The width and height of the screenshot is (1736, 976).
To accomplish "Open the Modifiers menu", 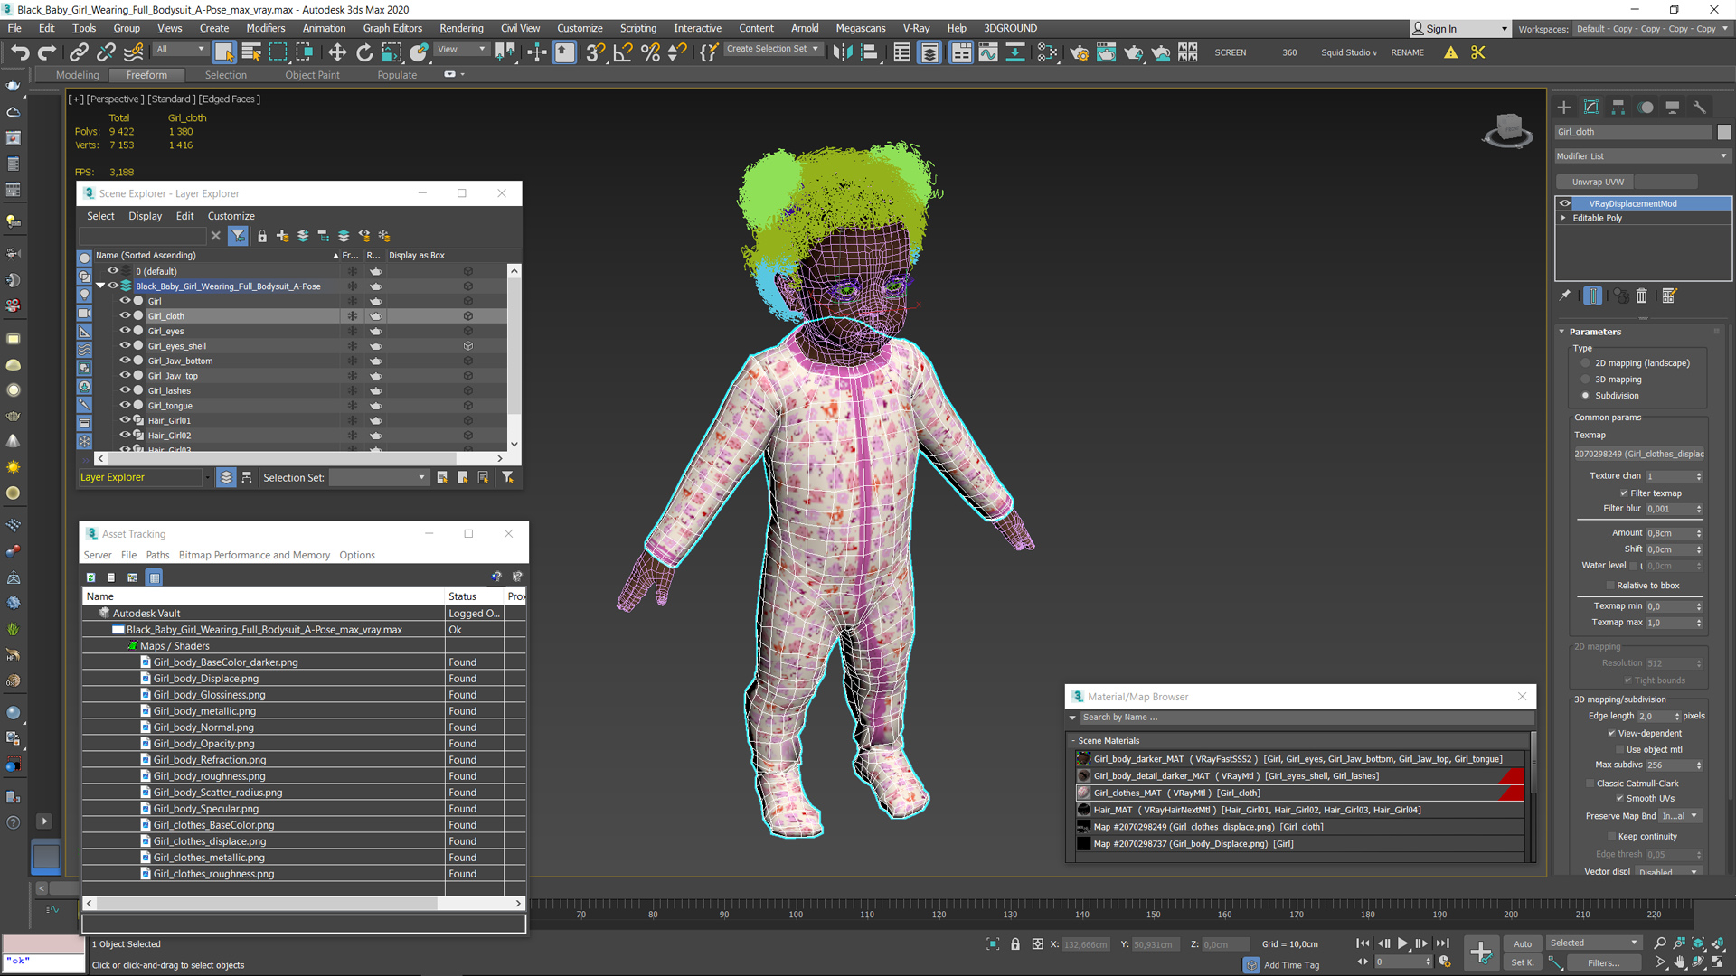I will point(265,28).
